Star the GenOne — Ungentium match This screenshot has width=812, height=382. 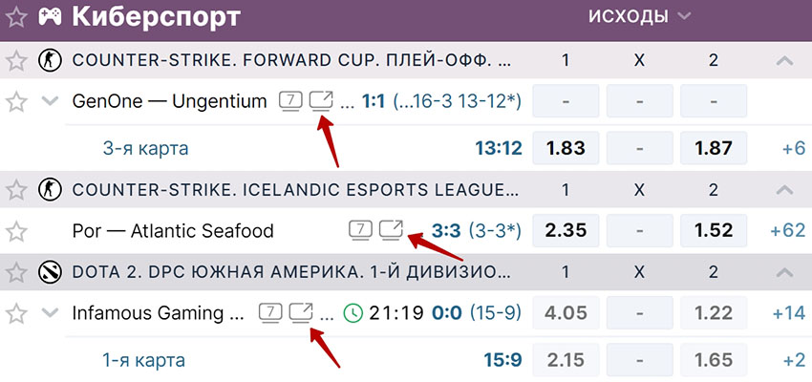point(16,101)
